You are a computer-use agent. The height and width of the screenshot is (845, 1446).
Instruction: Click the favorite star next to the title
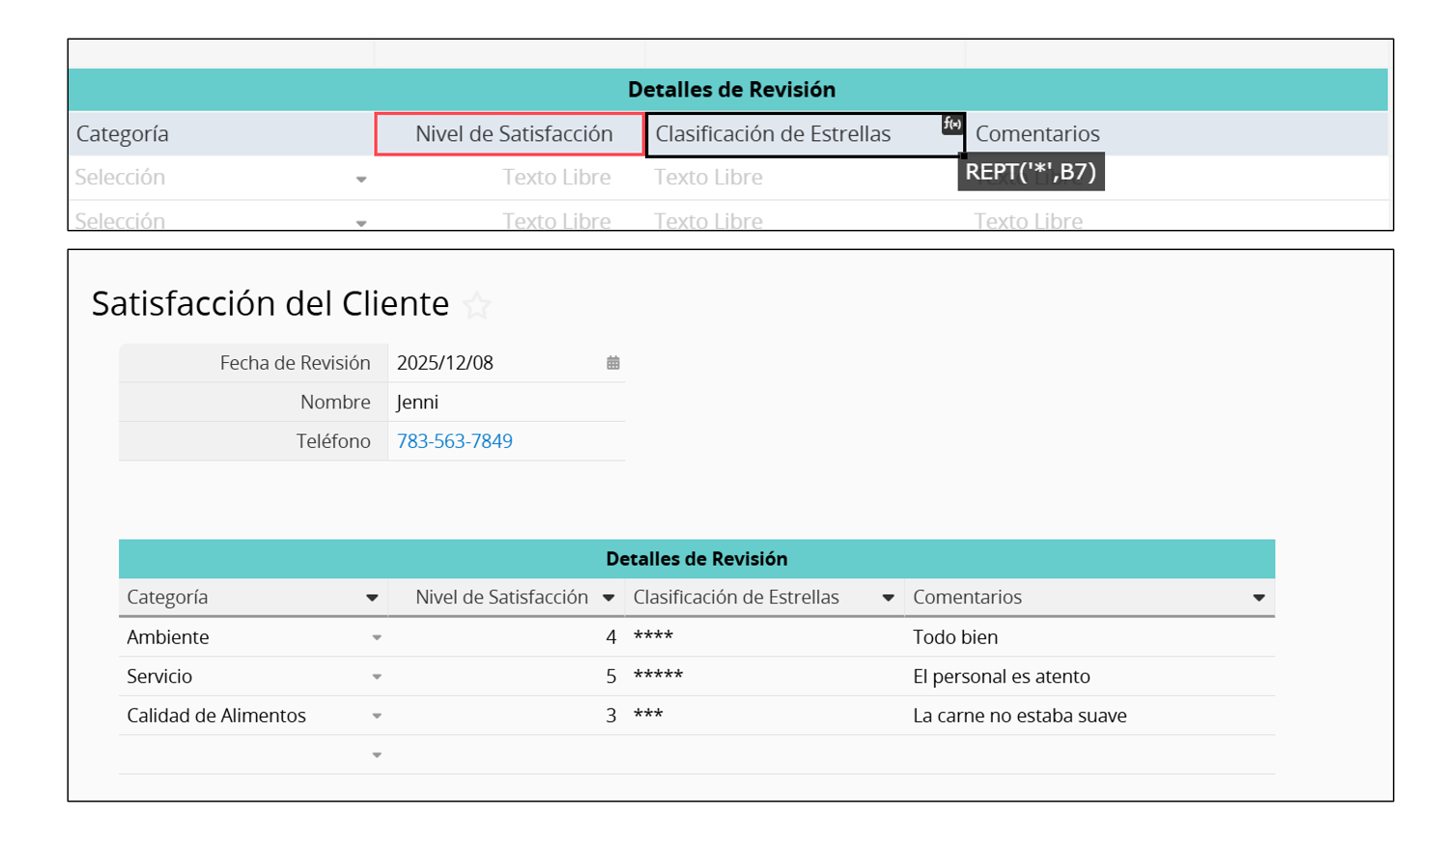477,306
